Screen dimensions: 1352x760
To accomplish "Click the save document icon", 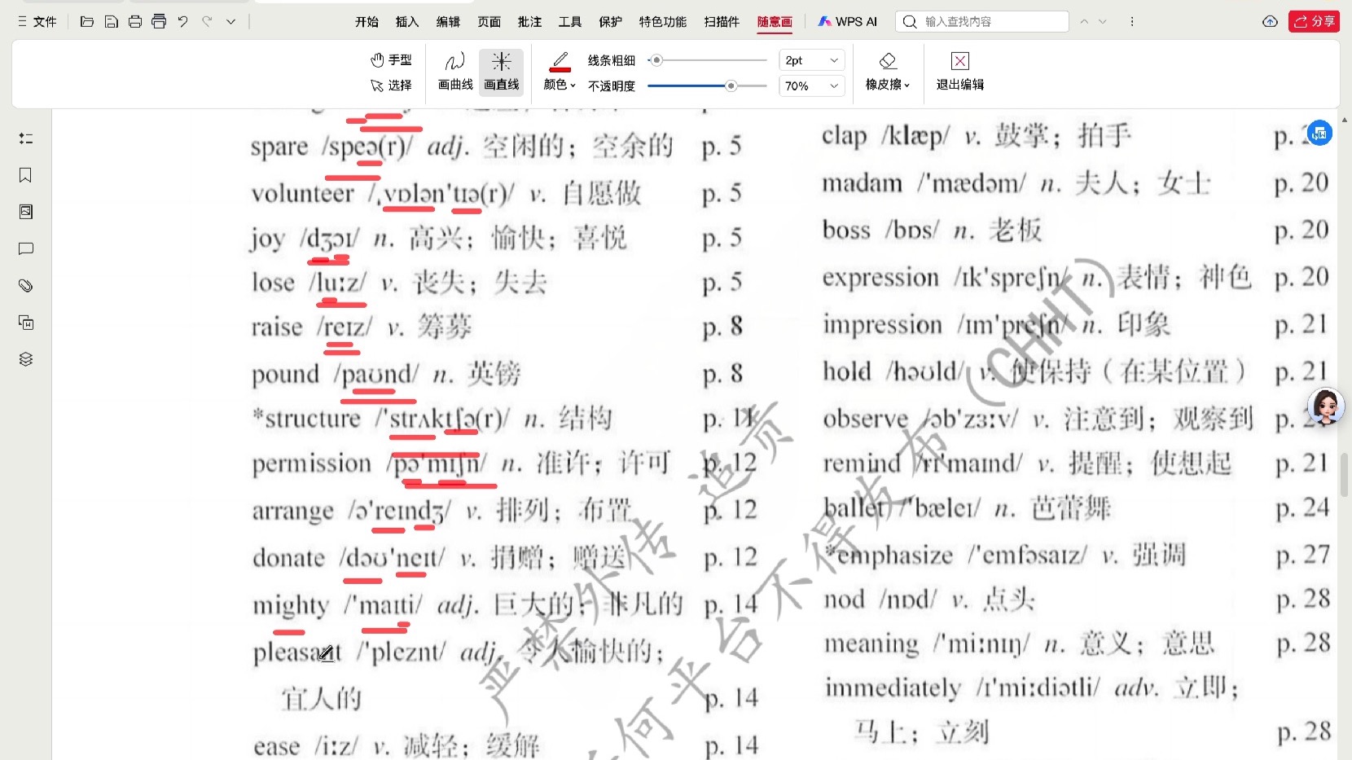I will pos(112,22).
